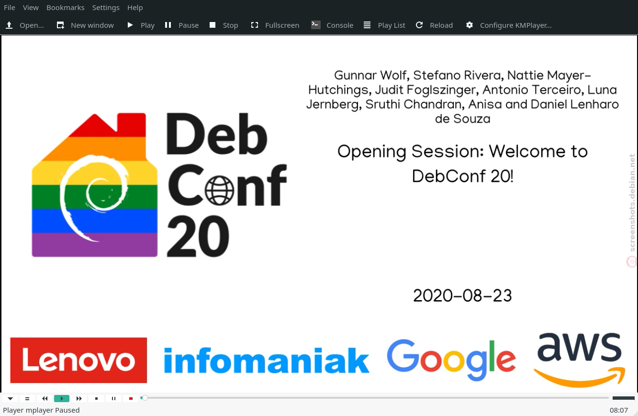Image resolution: width=638 pixels, height=416 pixels.
Task: Click Play in the top toolbar
Action: 141,25
